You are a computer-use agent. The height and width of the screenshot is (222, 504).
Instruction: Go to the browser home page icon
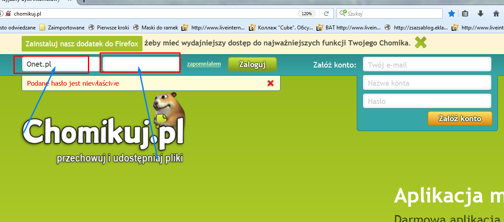pyautogui.click(x=496, y=13)
